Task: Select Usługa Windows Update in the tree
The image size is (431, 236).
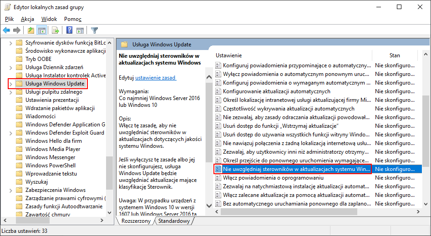Action: point(55,84)
